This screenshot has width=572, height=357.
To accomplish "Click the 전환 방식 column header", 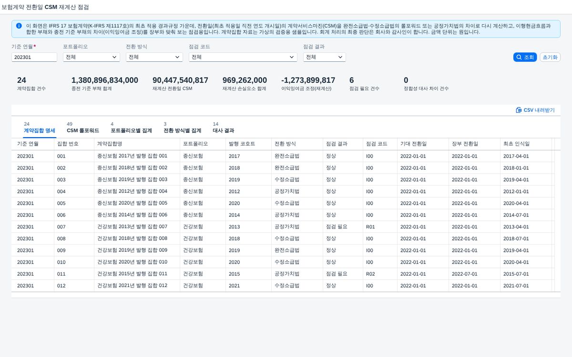I will coord(297,144).
